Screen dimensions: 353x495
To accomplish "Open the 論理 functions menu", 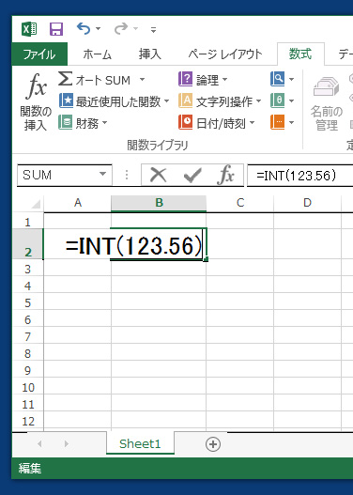I will tap(203, 80).
